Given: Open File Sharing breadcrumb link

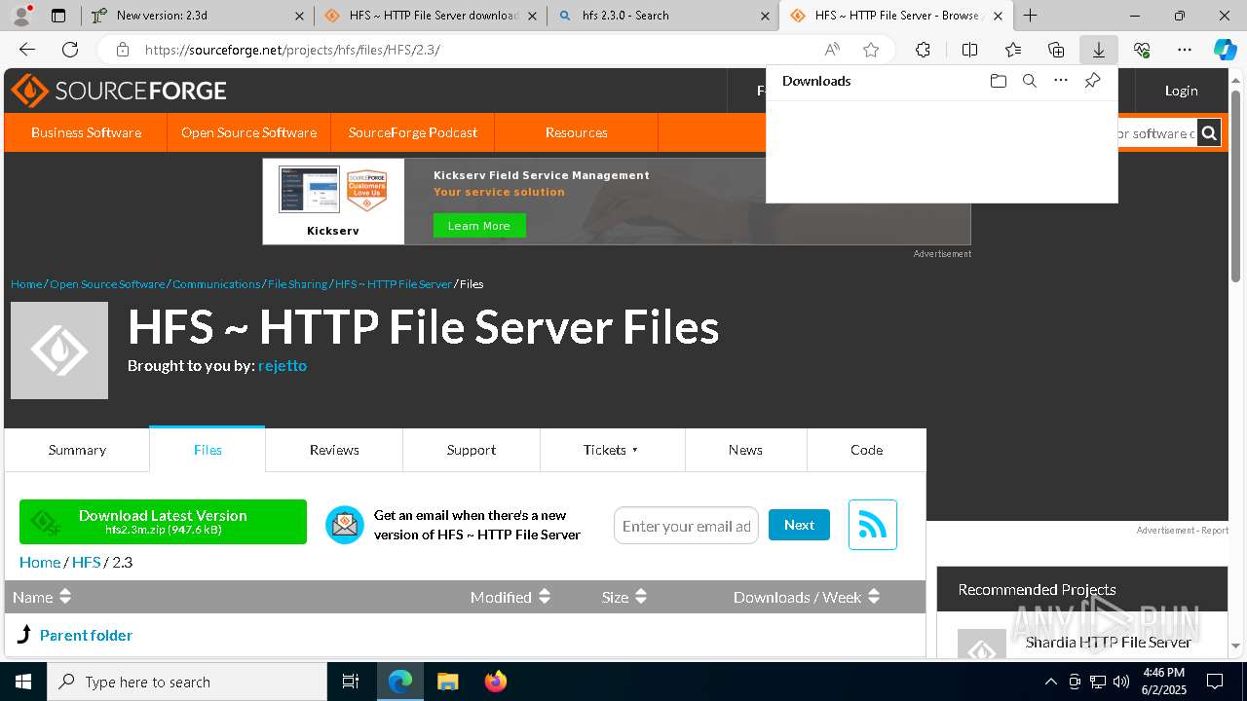Looking at the screenshot, I should pos(297,284).
